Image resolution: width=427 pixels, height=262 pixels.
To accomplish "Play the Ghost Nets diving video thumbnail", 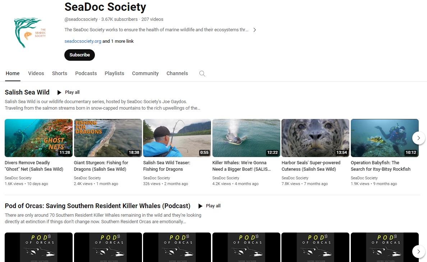I will click(x=38, y=138).
